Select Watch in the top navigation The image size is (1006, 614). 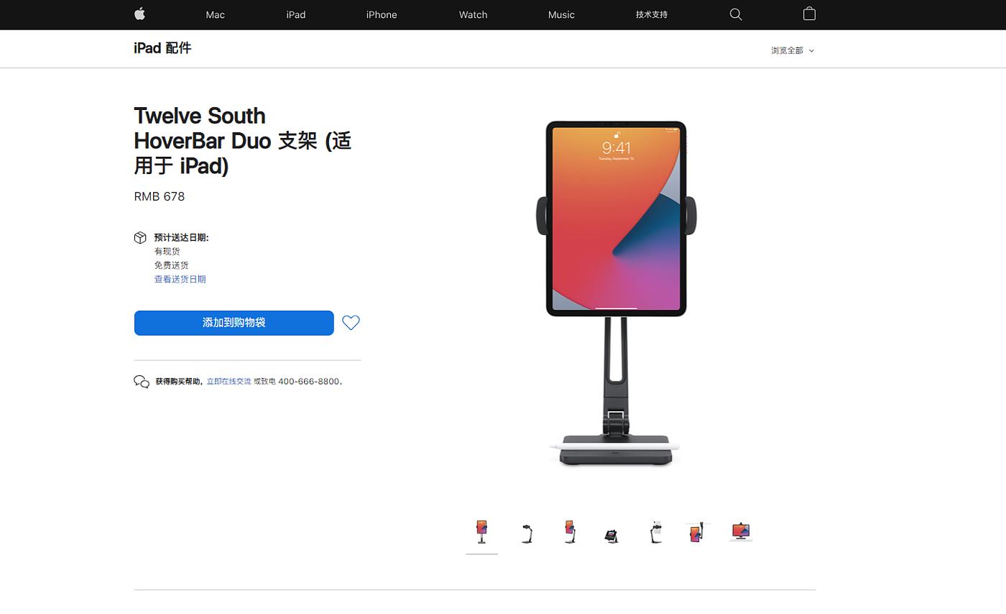[x=473, y=14]
